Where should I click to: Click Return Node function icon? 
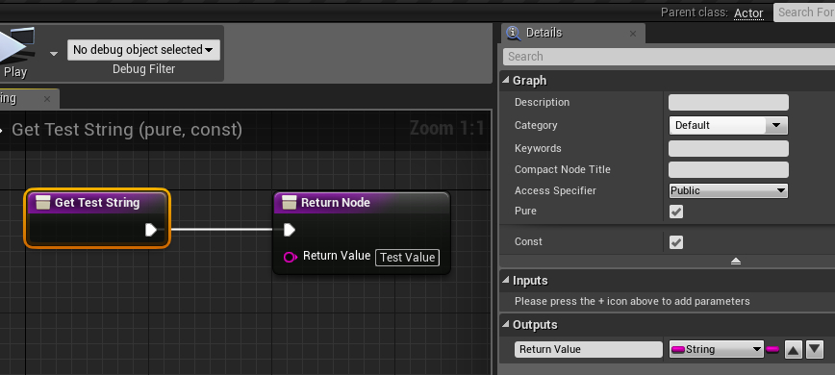coord(290,202)
